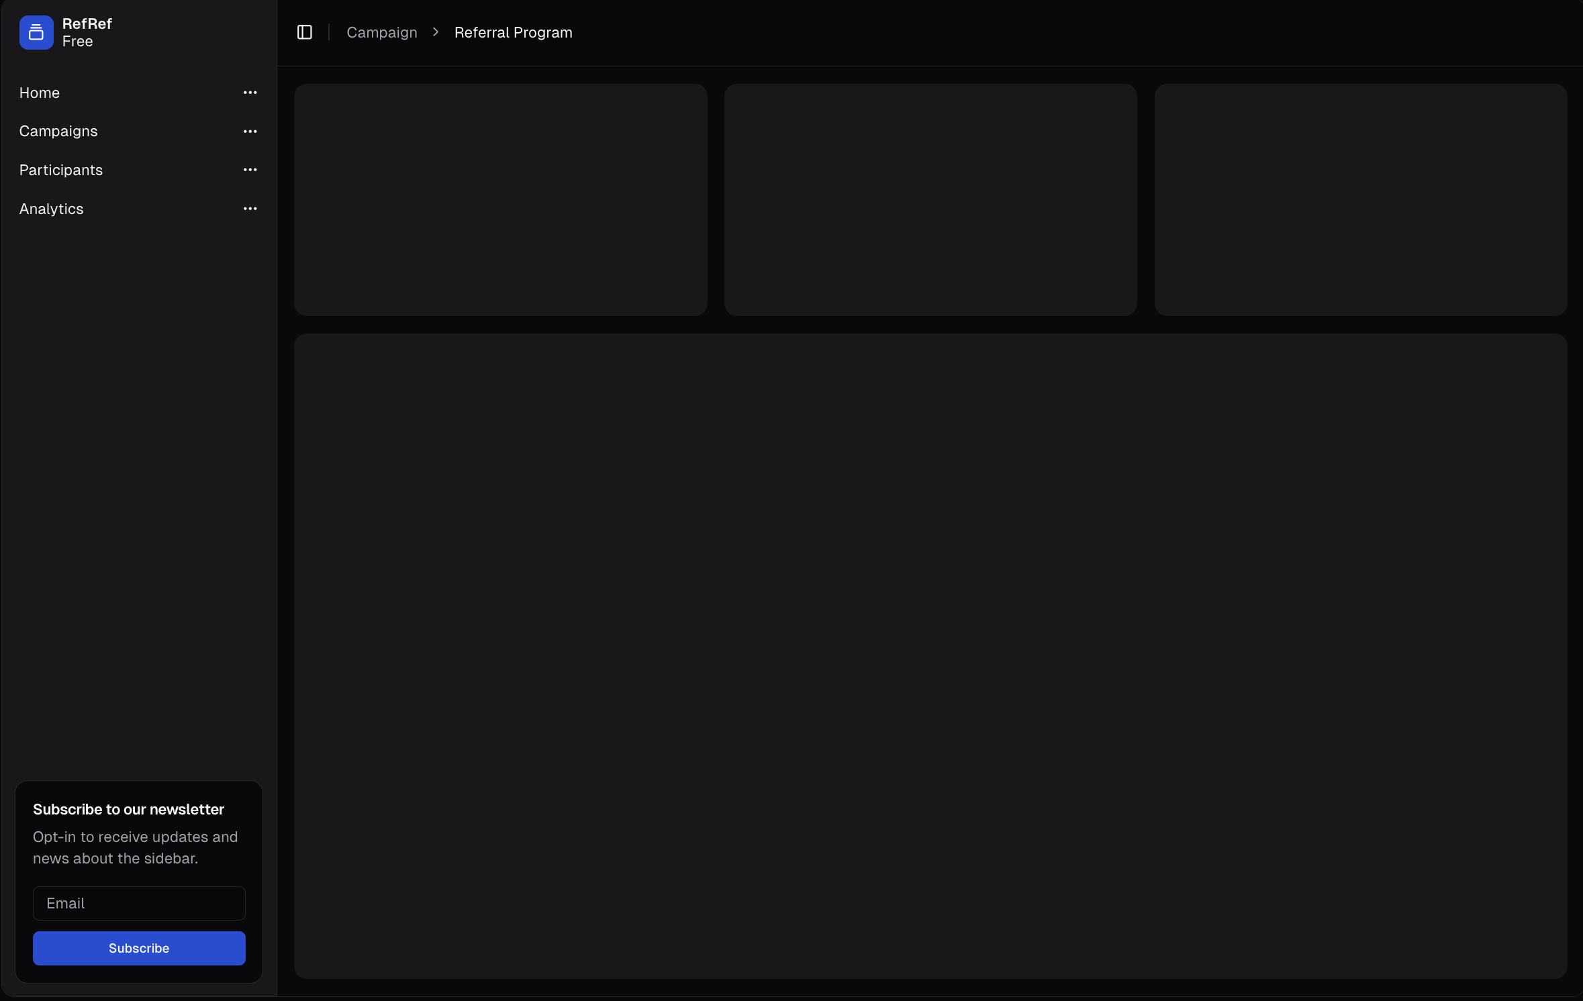This screenshot has height=1001, width=1583.
Task: Focus the Email input field
Action: pyautogui.click(x=139, y=903)
